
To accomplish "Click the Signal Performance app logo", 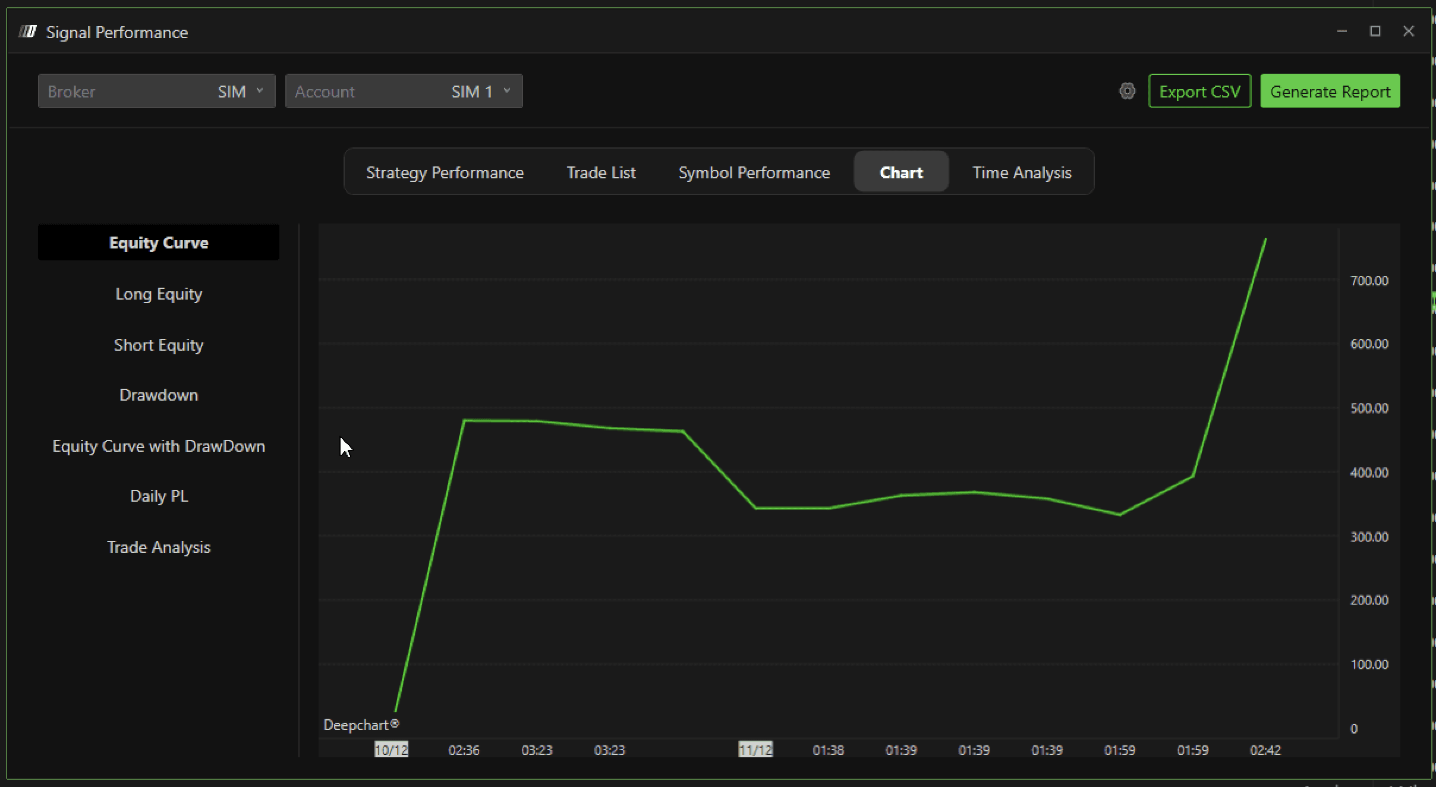I will tap(27, 32).
